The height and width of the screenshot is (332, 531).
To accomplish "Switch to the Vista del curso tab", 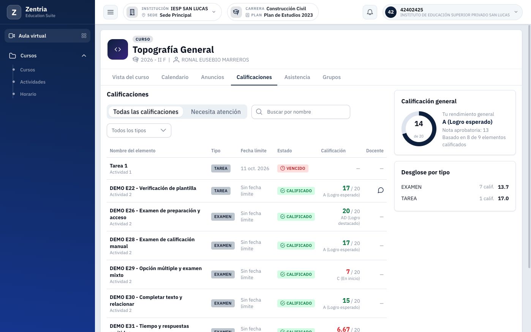I will coord(131,77).
